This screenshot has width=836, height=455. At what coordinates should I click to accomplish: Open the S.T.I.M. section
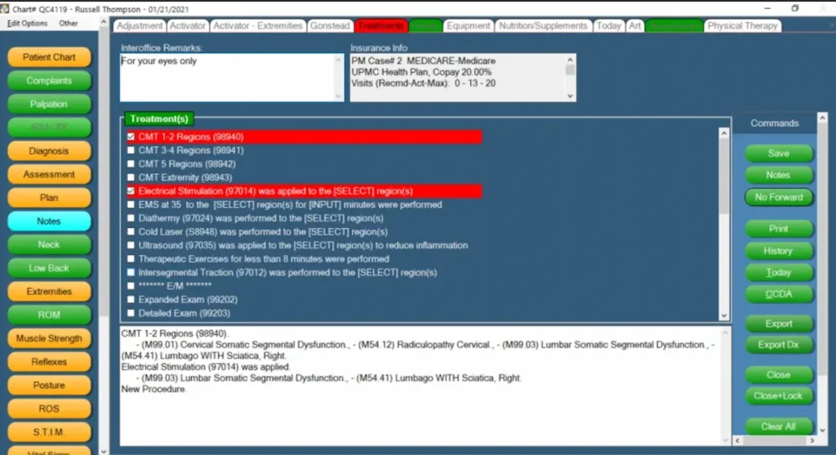click(x=49, y=433)
